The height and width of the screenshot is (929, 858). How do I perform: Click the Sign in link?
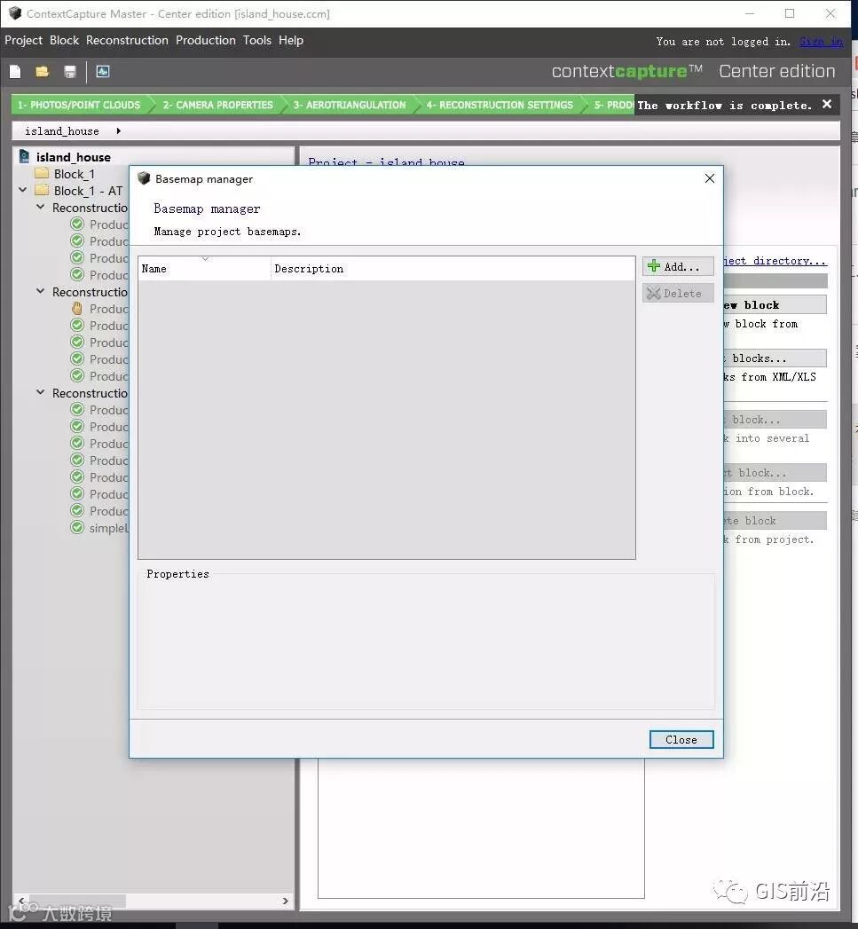(x=821, y=42)
